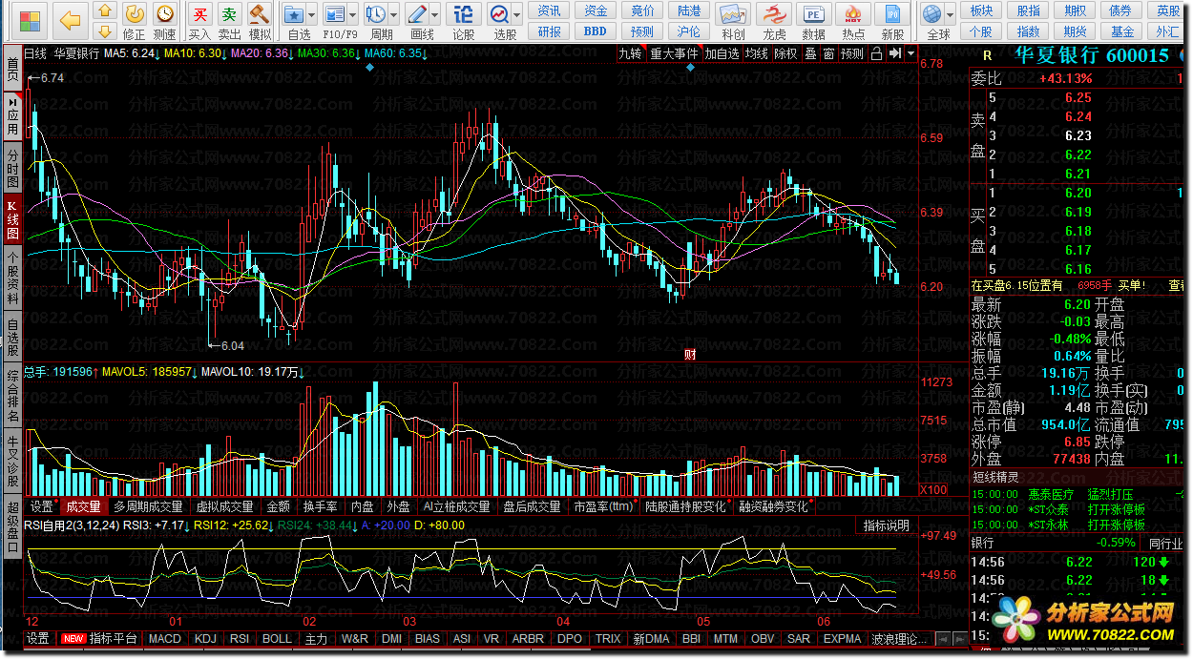
Task: Click the lock icon on the chart toolbar
Action: (x=875, y=54)
